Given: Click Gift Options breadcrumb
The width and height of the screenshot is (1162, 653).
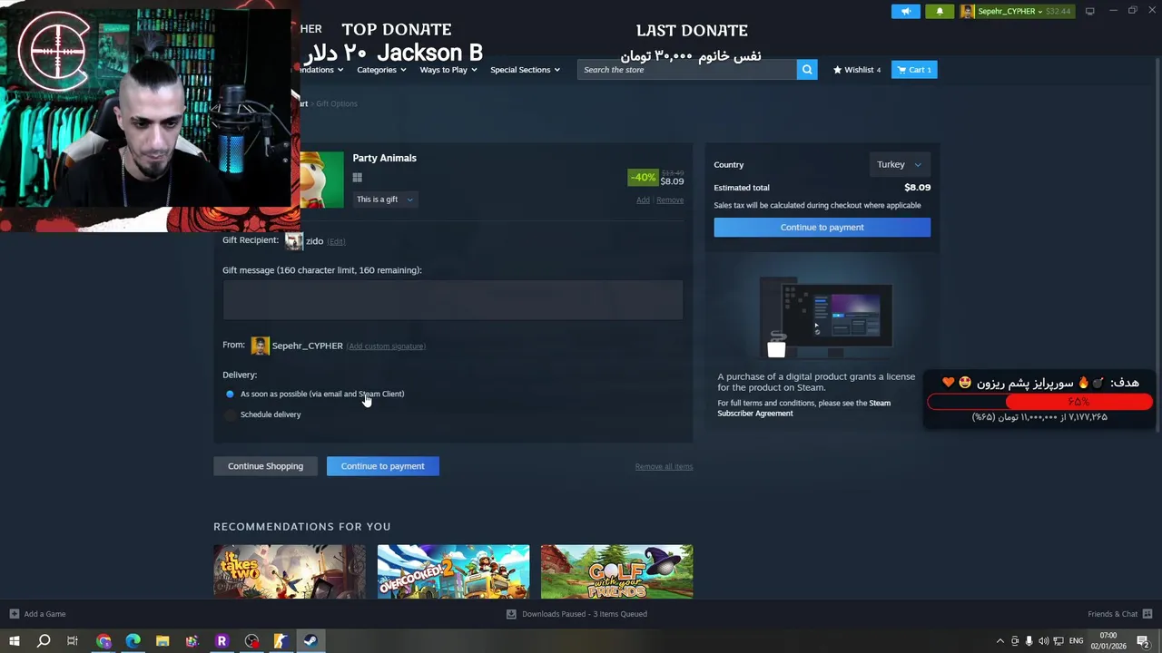Looking at the screenshot, I should click(337, 103).
